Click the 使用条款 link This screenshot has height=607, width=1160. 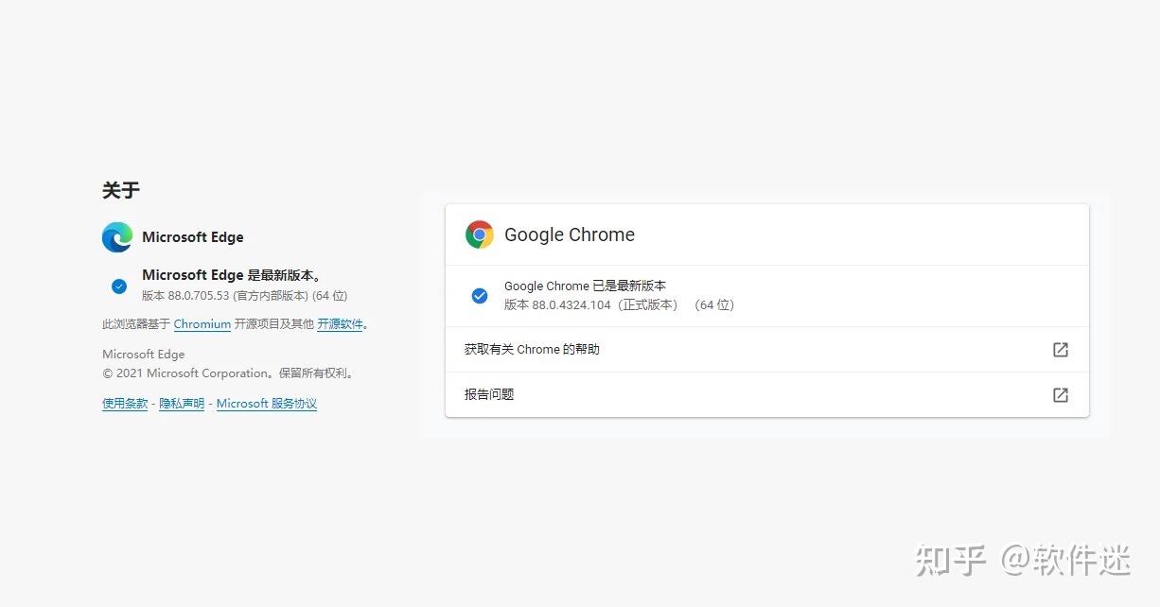click(x=124, y=403)
